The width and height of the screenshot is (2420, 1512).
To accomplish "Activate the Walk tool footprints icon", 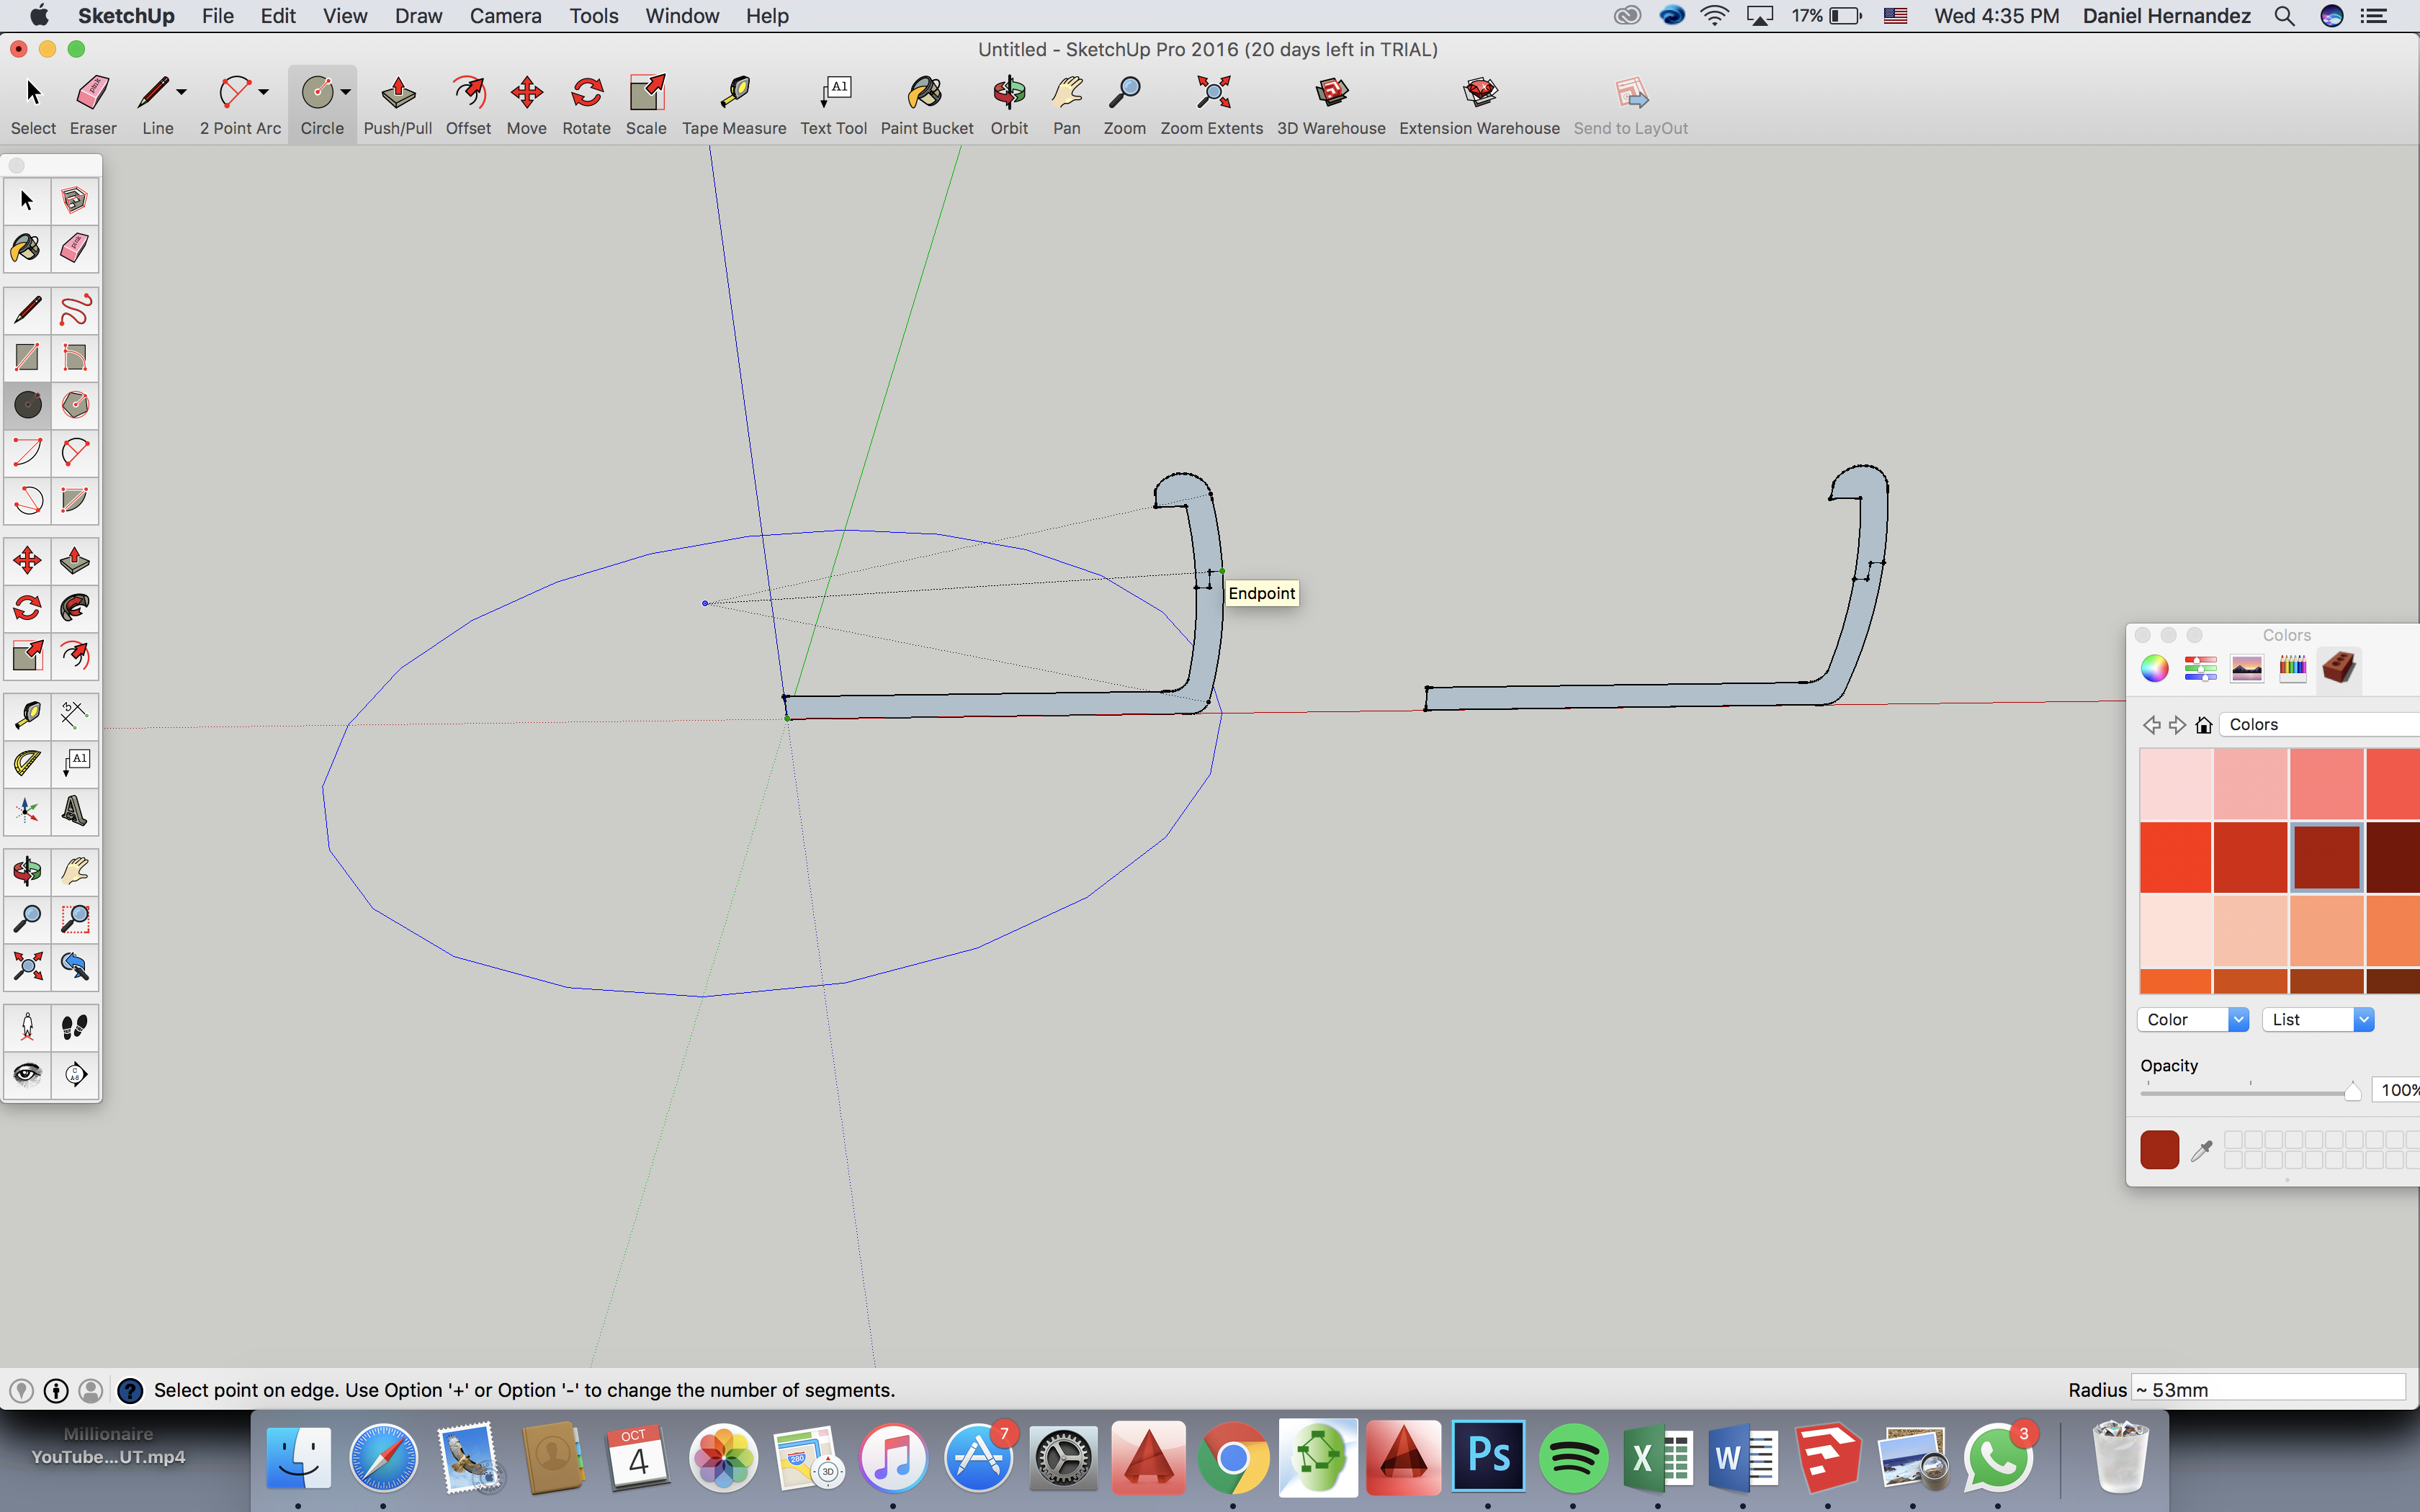I will click(x=75, y=1027).
